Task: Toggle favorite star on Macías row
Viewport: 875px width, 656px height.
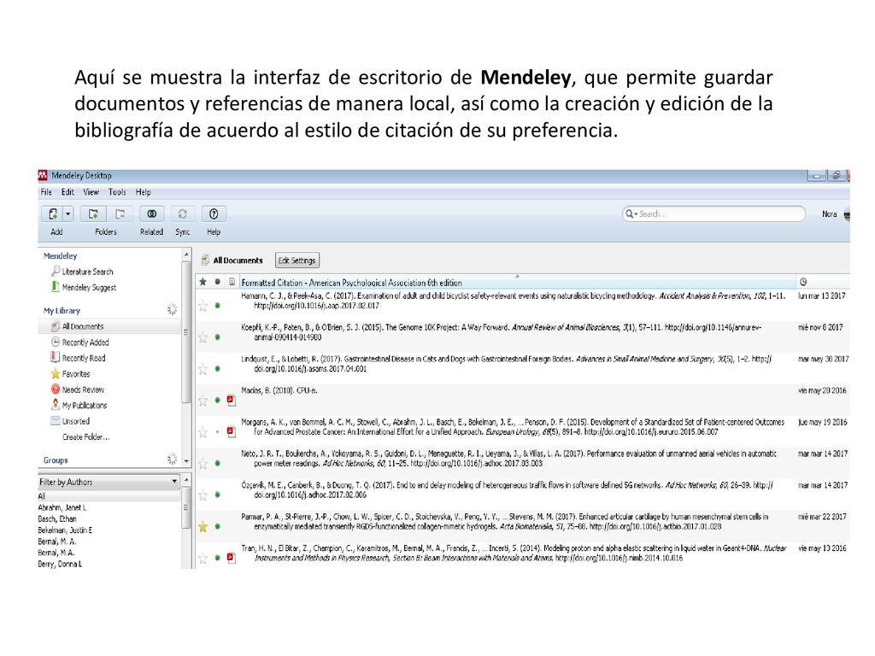Action: pyautogui.click(x=203, y=400)
